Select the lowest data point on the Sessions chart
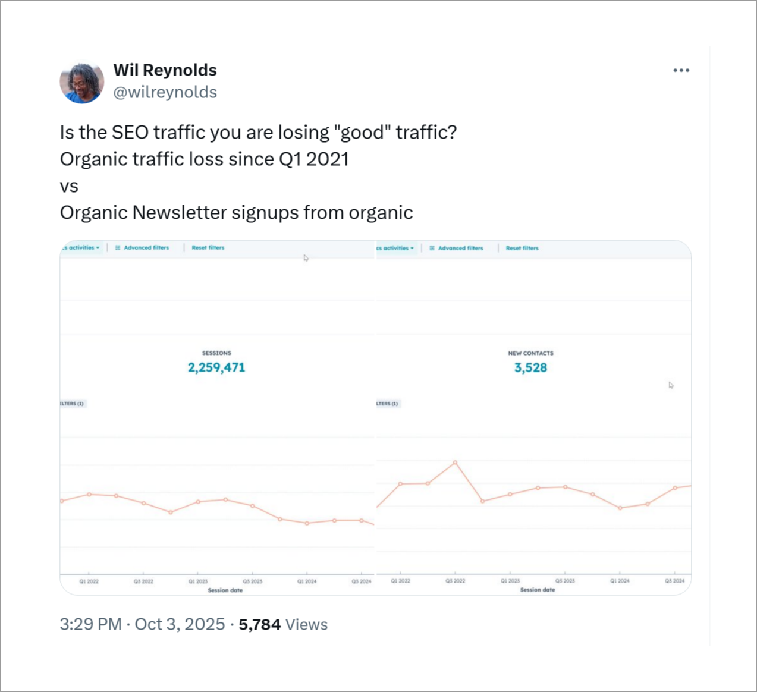This screenshot has height=692, width=757. click(x=307, y=524)
